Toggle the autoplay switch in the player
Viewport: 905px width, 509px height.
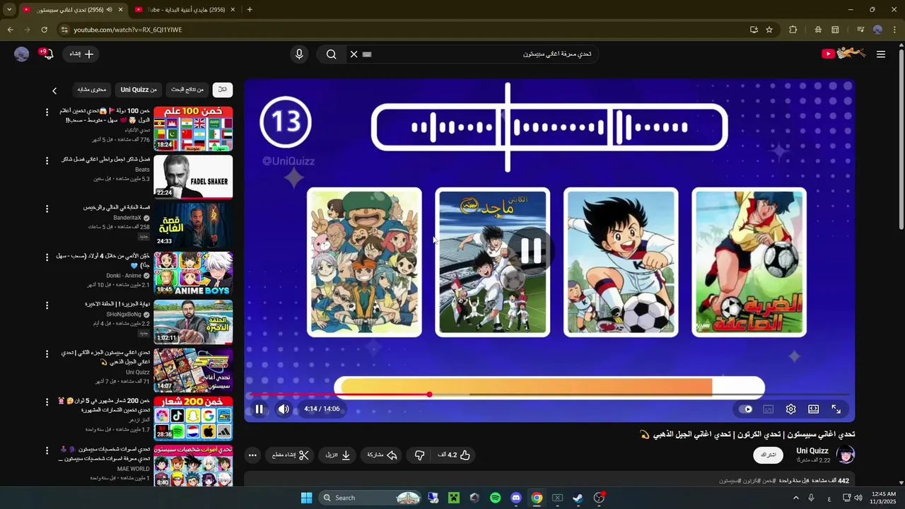[745, 409]
